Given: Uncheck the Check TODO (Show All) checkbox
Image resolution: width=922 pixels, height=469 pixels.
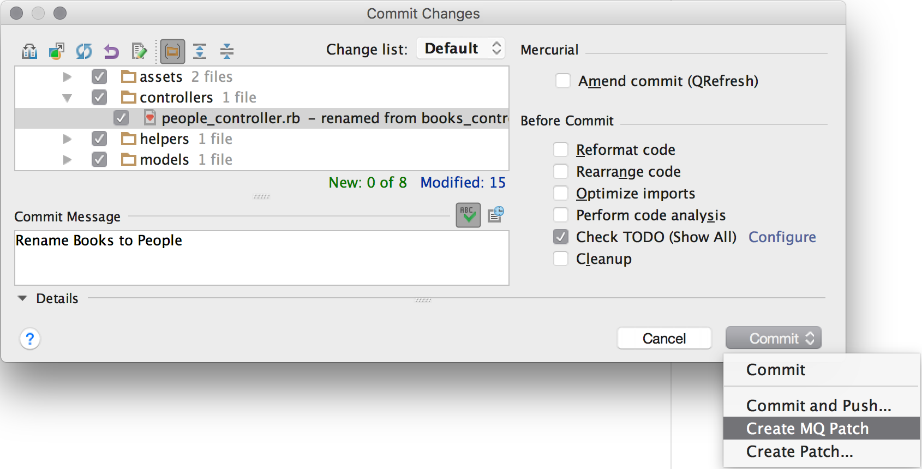Looking at the screenshot, I should click(x=561, y=237).
